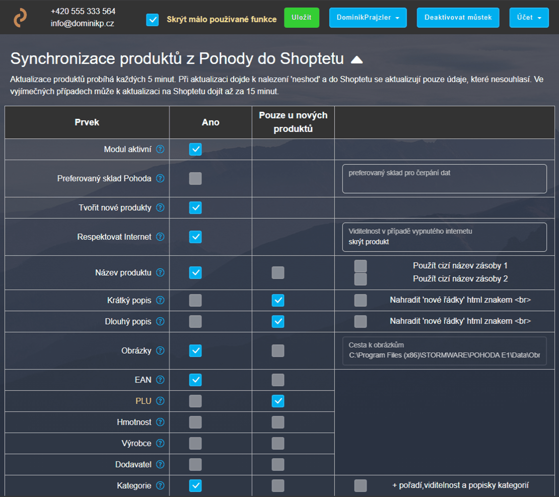559x497 pixels.
Task: Check Název produktu only-new-products checkbox
Action: [x=278, y=273]
